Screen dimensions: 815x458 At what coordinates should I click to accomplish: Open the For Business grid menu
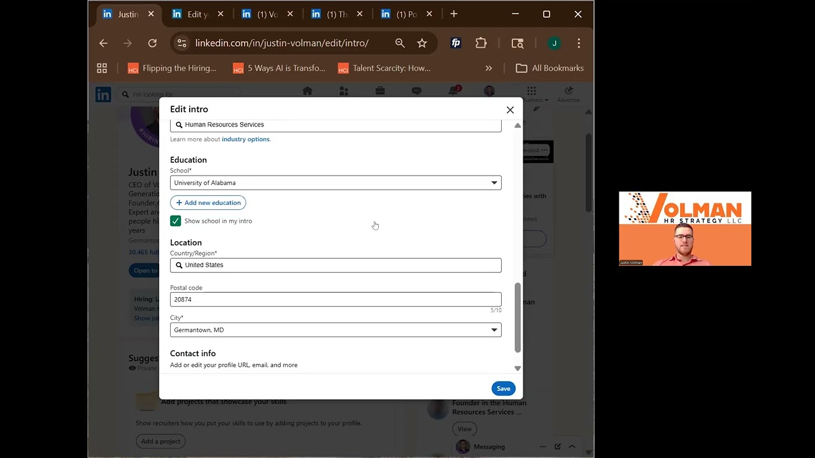coord(532,94)
